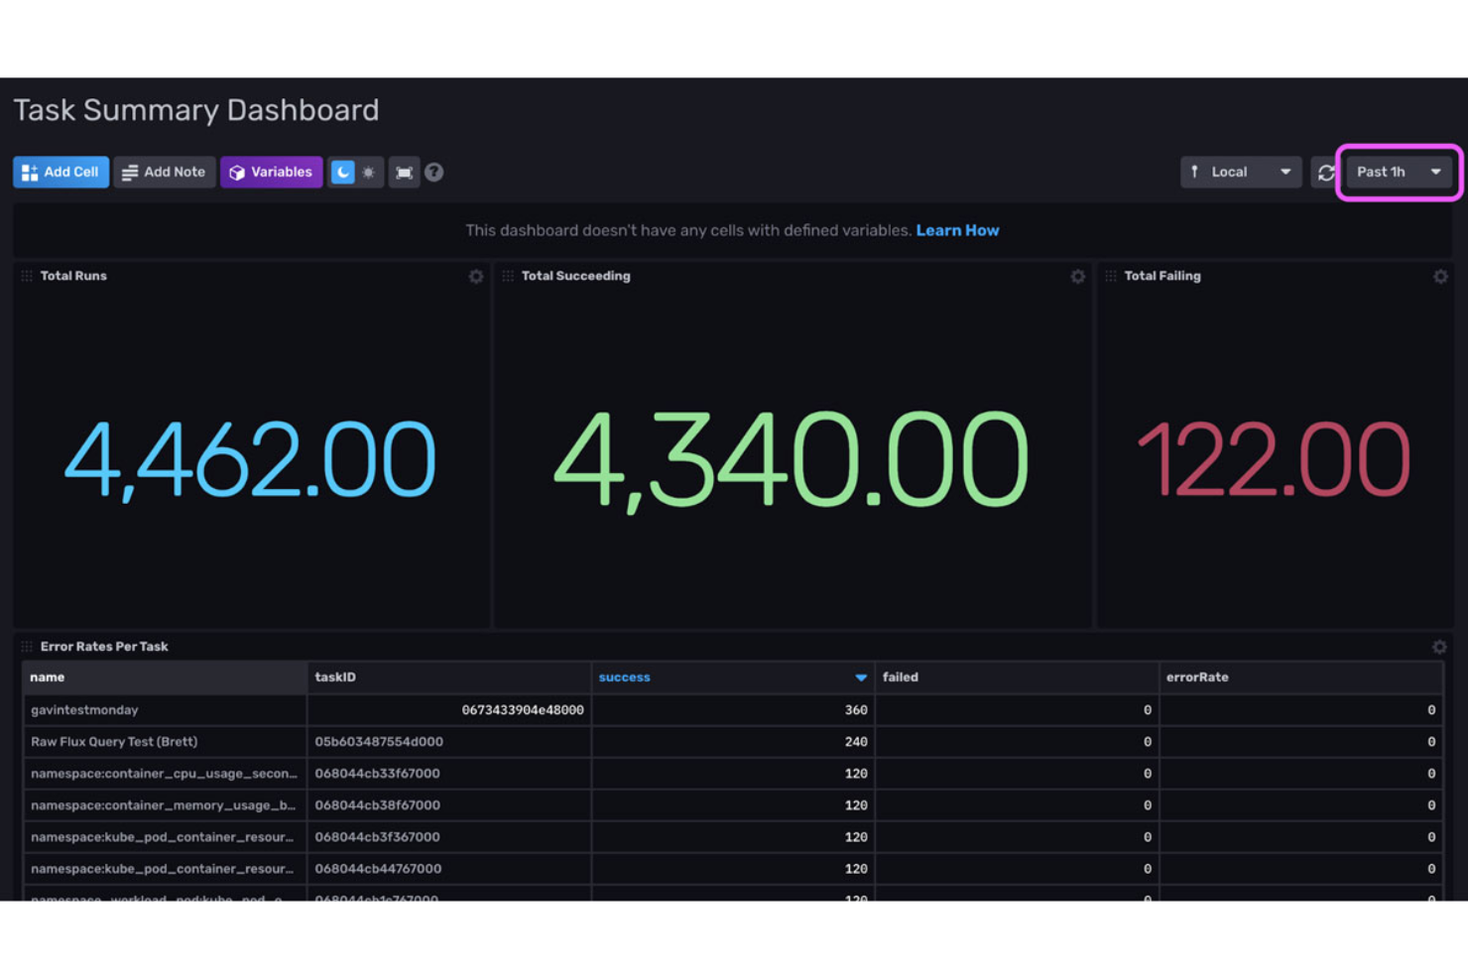Open the Error Rates Per Task settings gear
The image size is (1468, 979).
point(1440,646)
